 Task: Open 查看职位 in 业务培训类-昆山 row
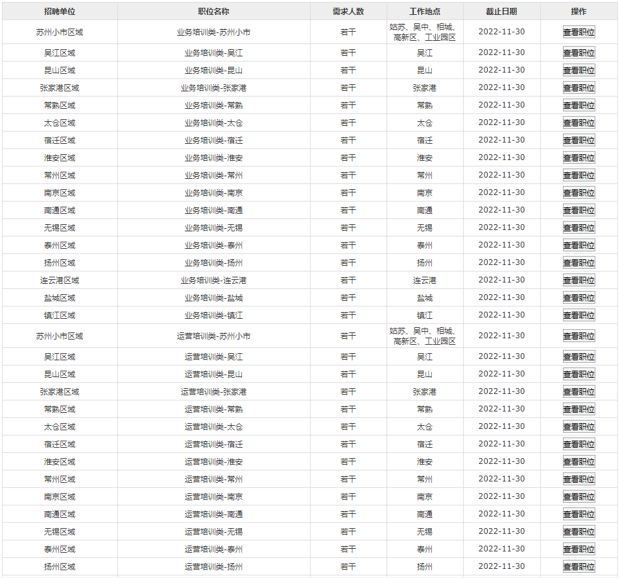tap(579, 71)
